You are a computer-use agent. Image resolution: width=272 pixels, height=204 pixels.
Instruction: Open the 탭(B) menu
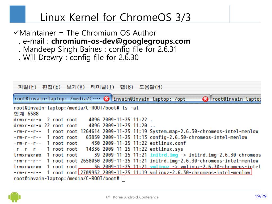pyautogui.click(x=127, y=87)
